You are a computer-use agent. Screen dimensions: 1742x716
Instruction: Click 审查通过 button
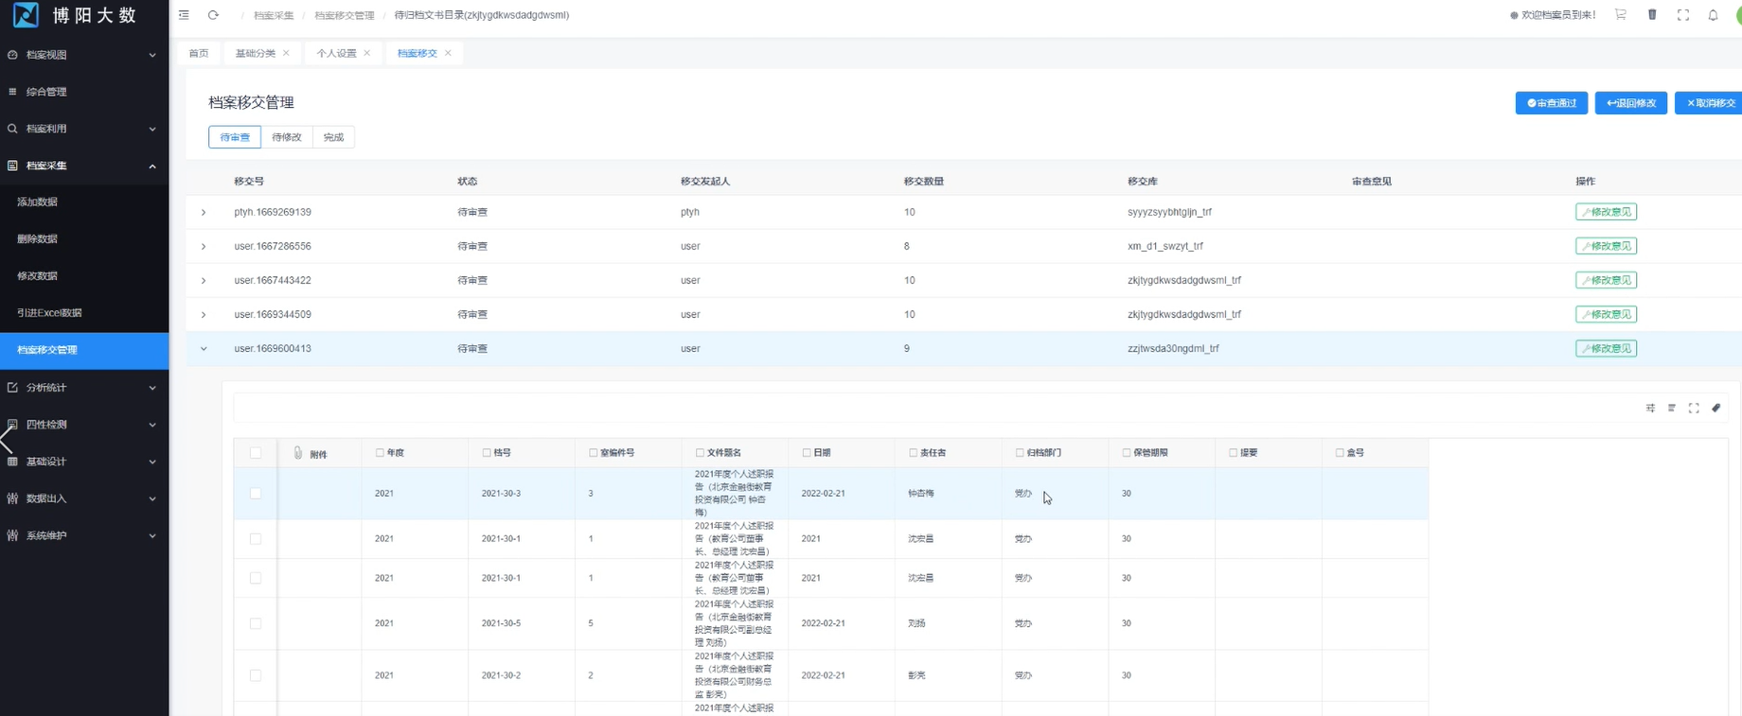[1552, 103]
